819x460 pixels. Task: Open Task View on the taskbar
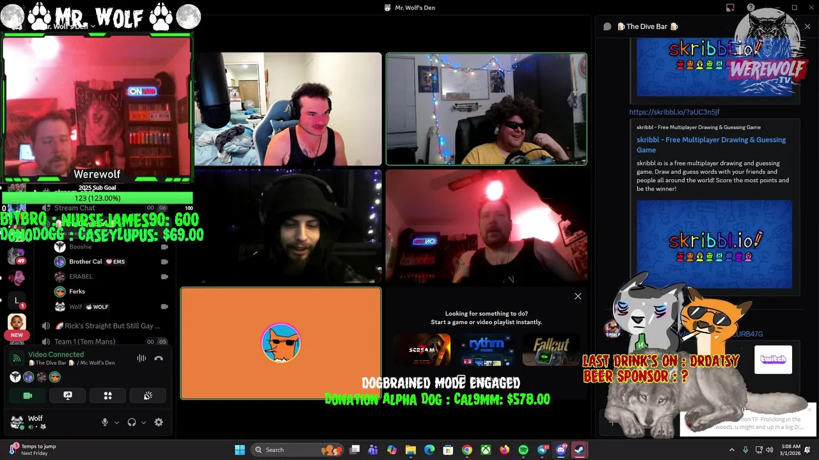tap(355, 450)
